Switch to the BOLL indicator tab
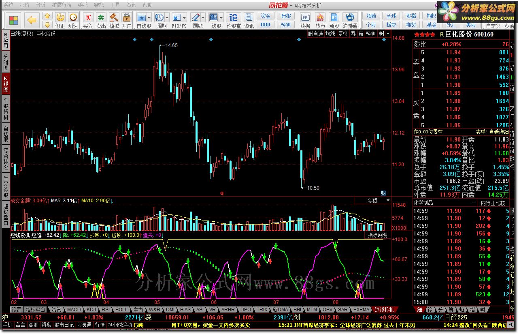Screen dimensions: 519x334 [x=121, y=310]
